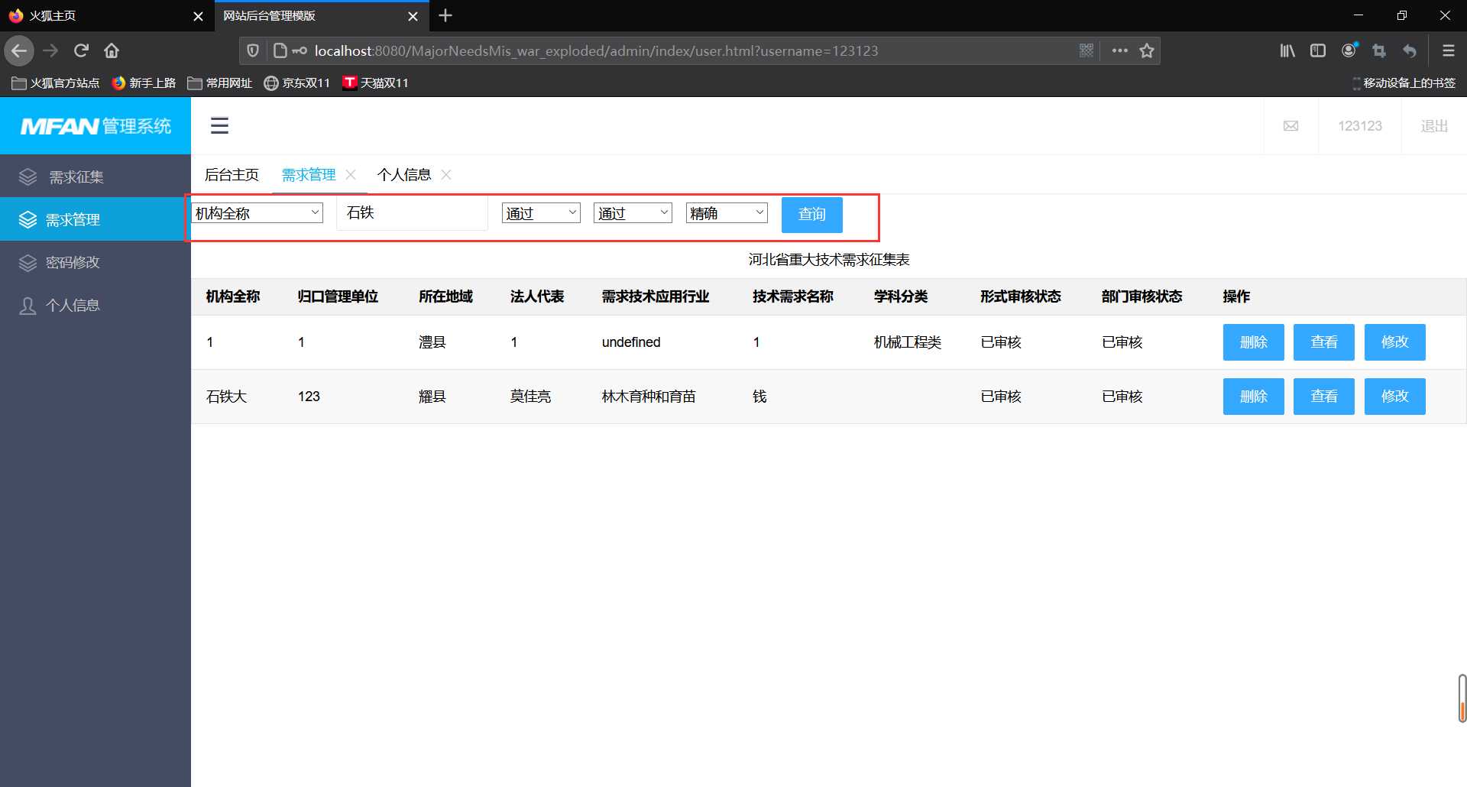The width and height of the screenshot is (1467, 787).
Task: Close the 火狐主页 browser tab
Action: coord(198,16)
